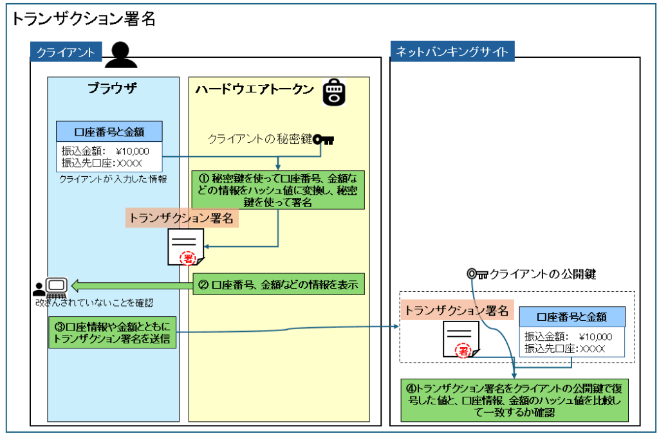Viewport: 659px width, 434px height.
Task: Click step ① green box about hashing and signing
Action: click(x=278, y=190)
